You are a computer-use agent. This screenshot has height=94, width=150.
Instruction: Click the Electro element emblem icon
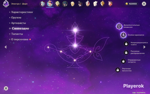pyautogui.click(x=6, y=4)
